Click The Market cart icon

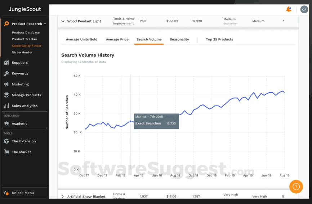click(x=6, y=152)
